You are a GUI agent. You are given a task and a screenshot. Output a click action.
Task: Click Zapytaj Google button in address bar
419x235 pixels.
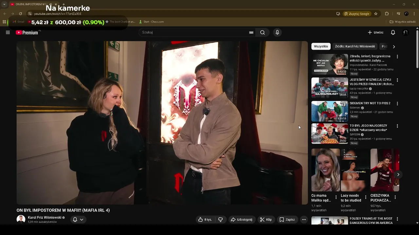point(357,14)
